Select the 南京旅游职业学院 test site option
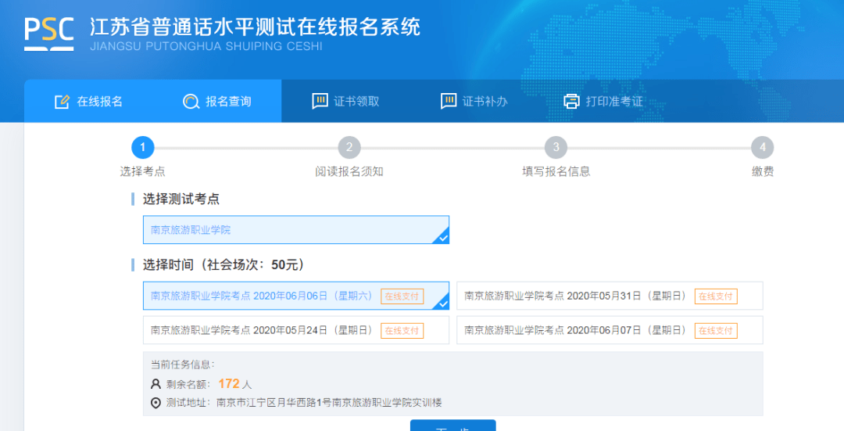 pos(296,230)
